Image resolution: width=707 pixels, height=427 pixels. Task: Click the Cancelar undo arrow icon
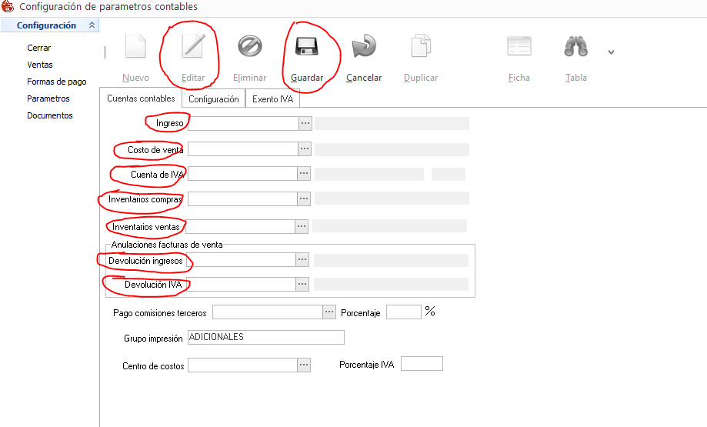tap(363, 47)
